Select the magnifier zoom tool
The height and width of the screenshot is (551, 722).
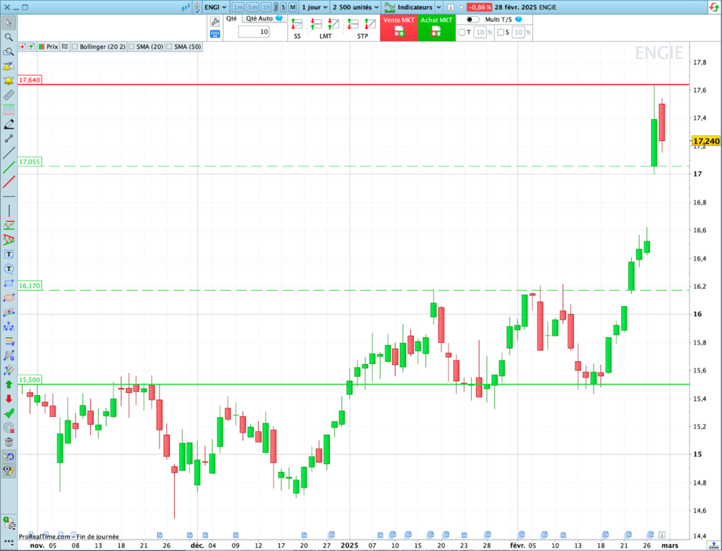pyautogui.click(x=8, y=37)
